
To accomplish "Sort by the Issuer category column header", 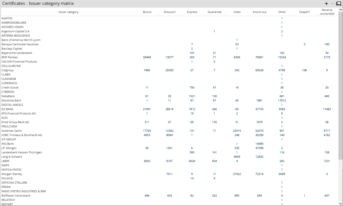I will pos(68,12).
